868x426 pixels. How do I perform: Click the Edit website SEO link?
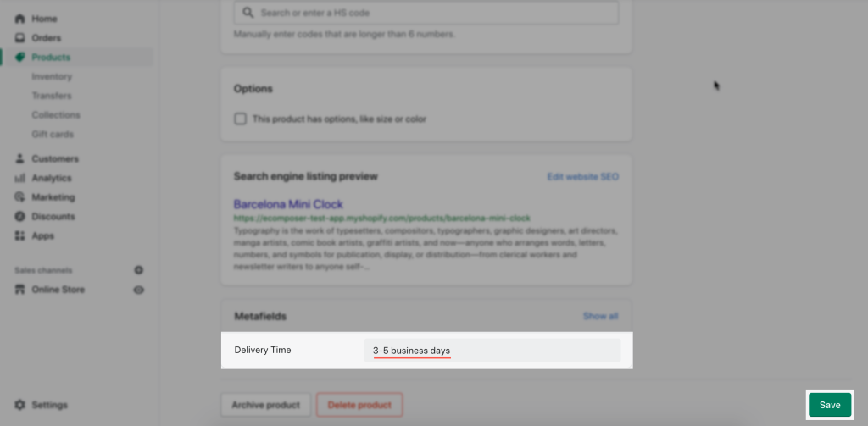click(583, 177)
